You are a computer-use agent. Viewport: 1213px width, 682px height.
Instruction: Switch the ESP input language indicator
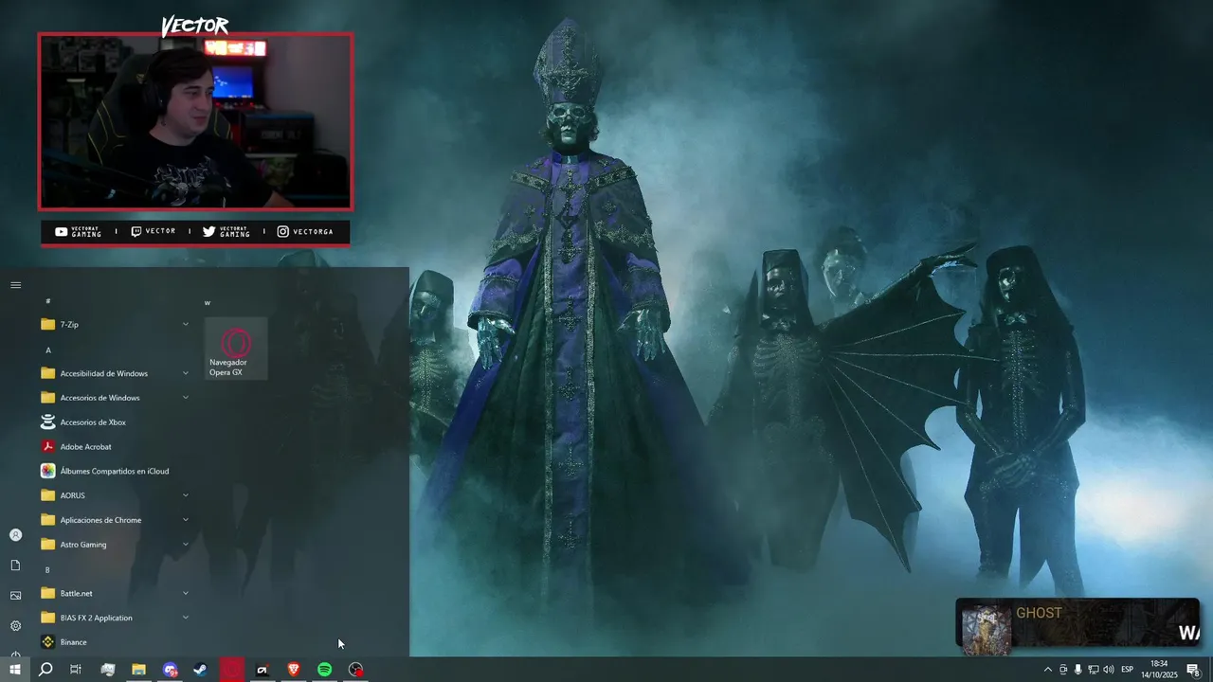[1127, 670]
